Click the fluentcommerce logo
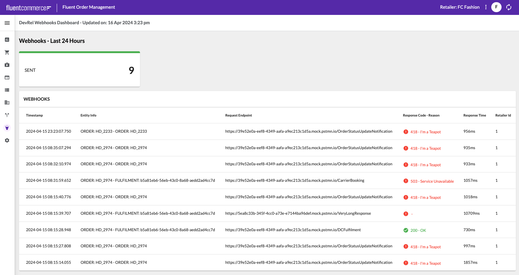Image resolution: width=519 pixels, height=275 pixels. pyautogui.click(x=28, y=8)
